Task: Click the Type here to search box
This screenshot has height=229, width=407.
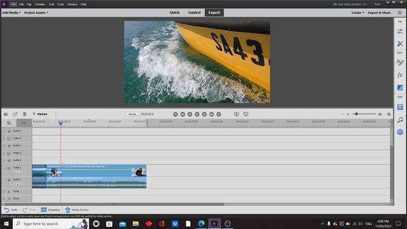Action: [51, 223]
